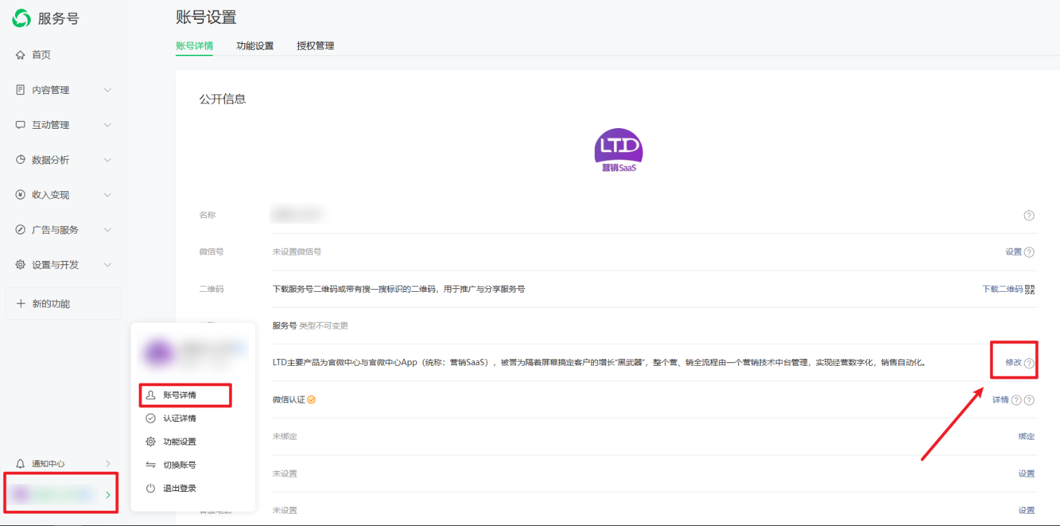The width and height of the screenshot is (1060, 526).
Task: Click 修改 link to edit the introduction
Action: [1013, 362]
